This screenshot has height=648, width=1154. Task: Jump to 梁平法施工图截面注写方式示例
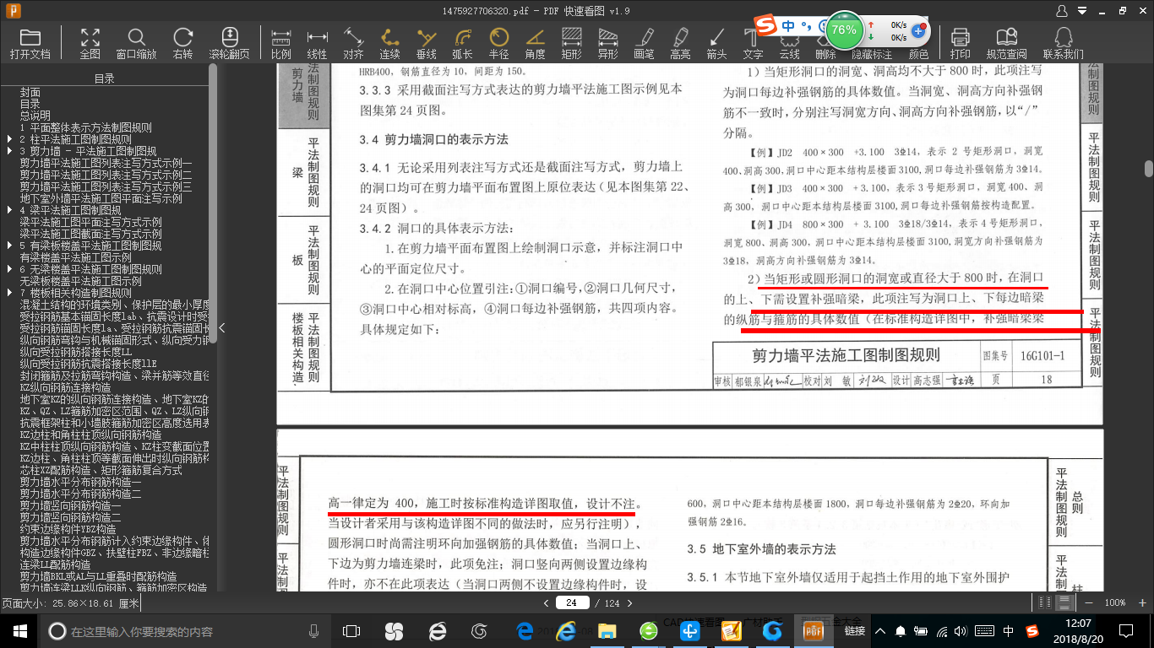point(91,234)
